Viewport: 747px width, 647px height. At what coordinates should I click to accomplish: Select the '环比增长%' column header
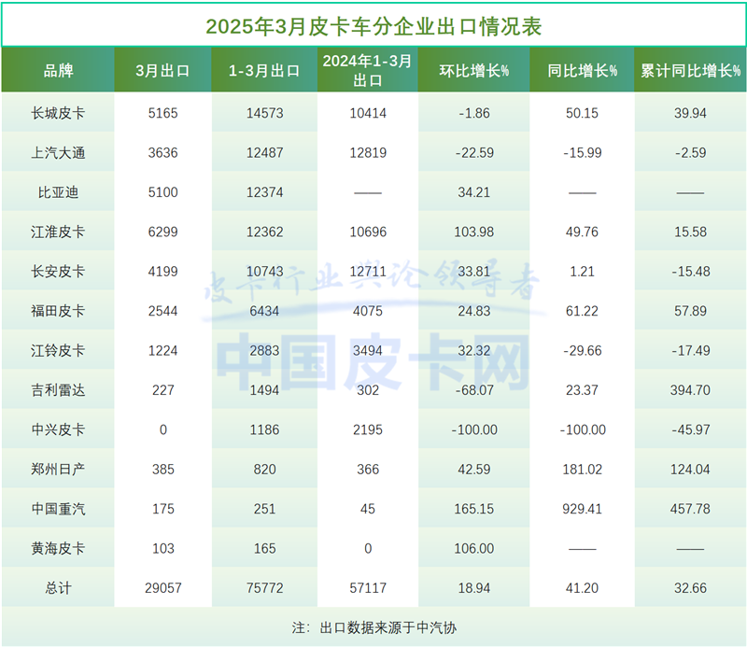coord(472,70)
